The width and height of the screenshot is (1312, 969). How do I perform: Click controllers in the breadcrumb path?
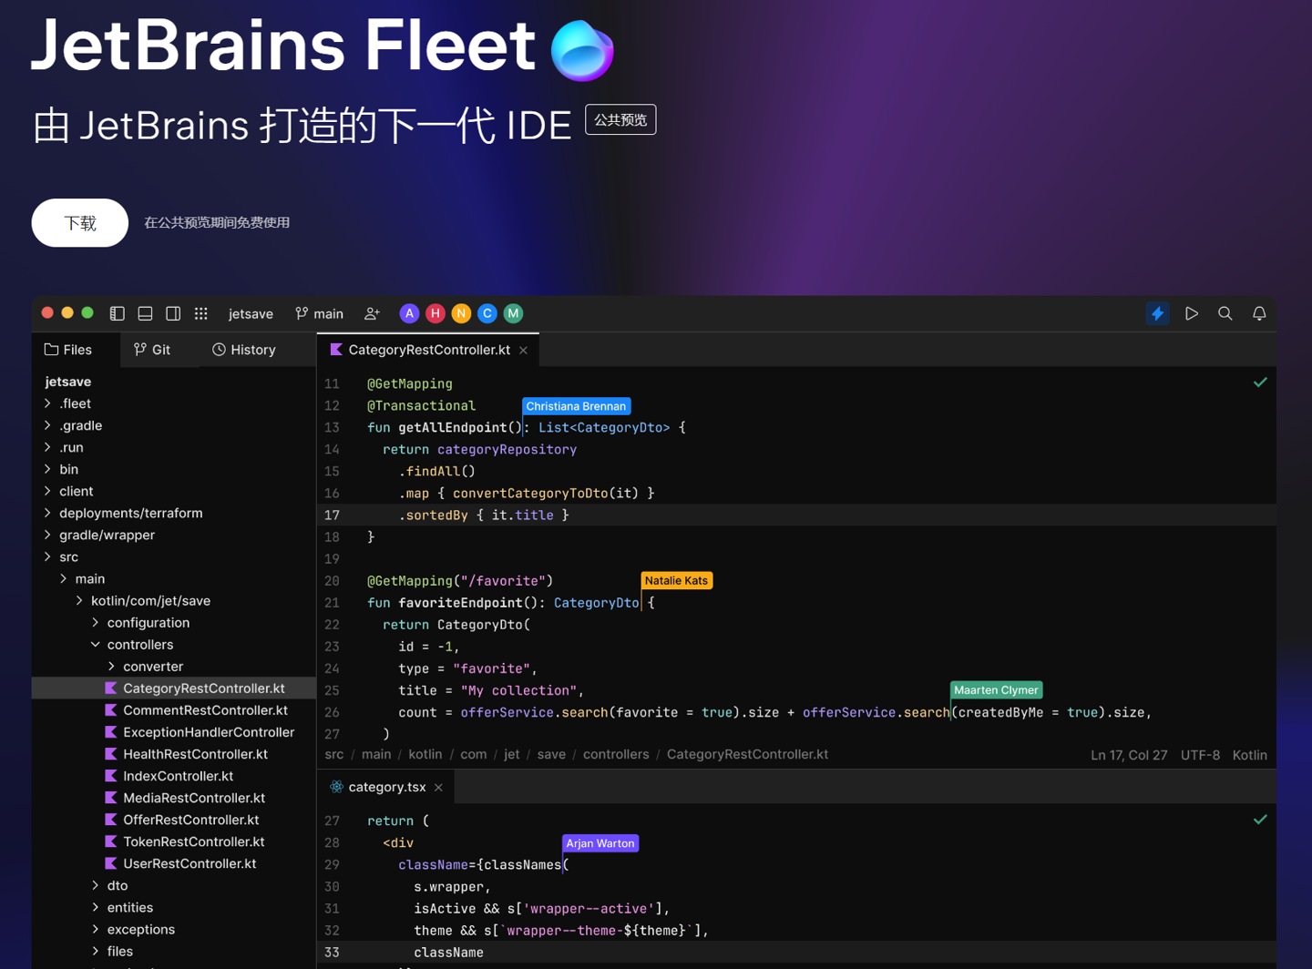pyautogui.click(x=616, y=754)
